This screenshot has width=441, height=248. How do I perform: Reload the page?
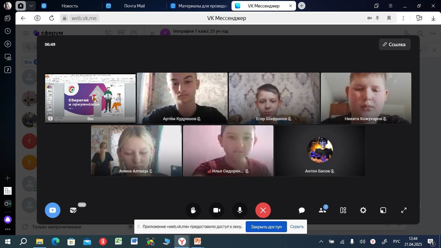click(52, 18)
